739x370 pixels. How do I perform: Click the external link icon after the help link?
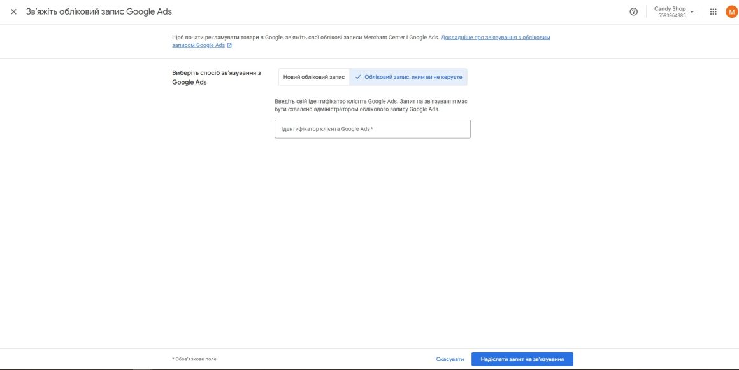click(x=229, y=46)
